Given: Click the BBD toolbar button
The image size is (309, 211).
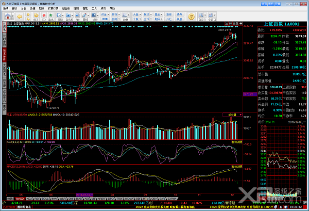Looking at the screenshot, I should click(x=105, y=19).
